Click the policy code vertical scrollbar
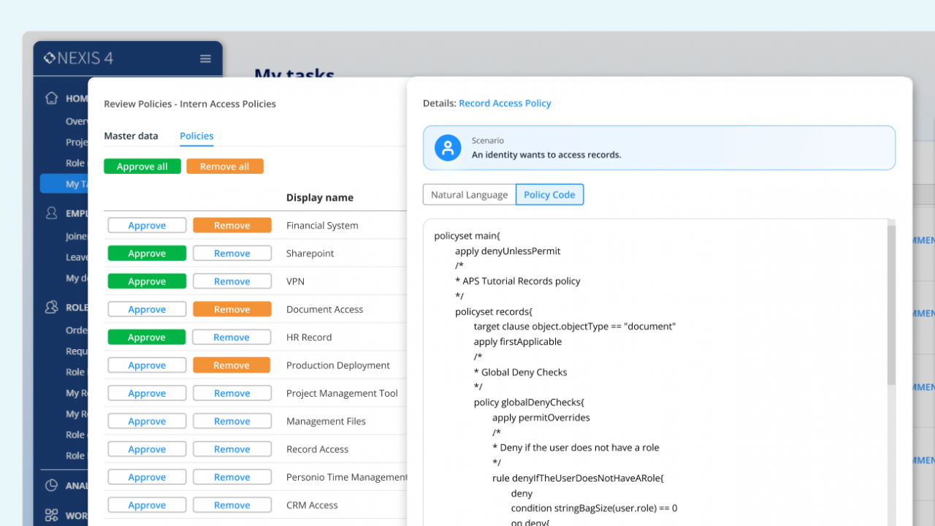Image resolution: width=935 pixels, height=526 pixels. pyautogui.click(x=891, y=305)
